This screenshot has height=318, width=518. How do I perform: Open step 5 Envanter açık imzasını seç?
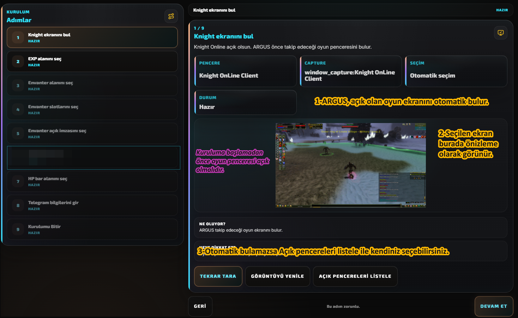click(x=92, y=133)
